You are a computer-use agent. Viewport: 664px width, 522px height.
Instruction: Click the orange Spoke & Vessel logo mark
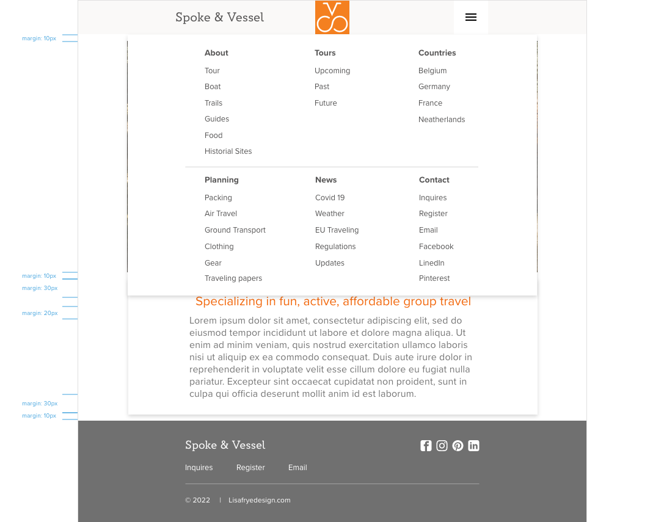point(332,17)
